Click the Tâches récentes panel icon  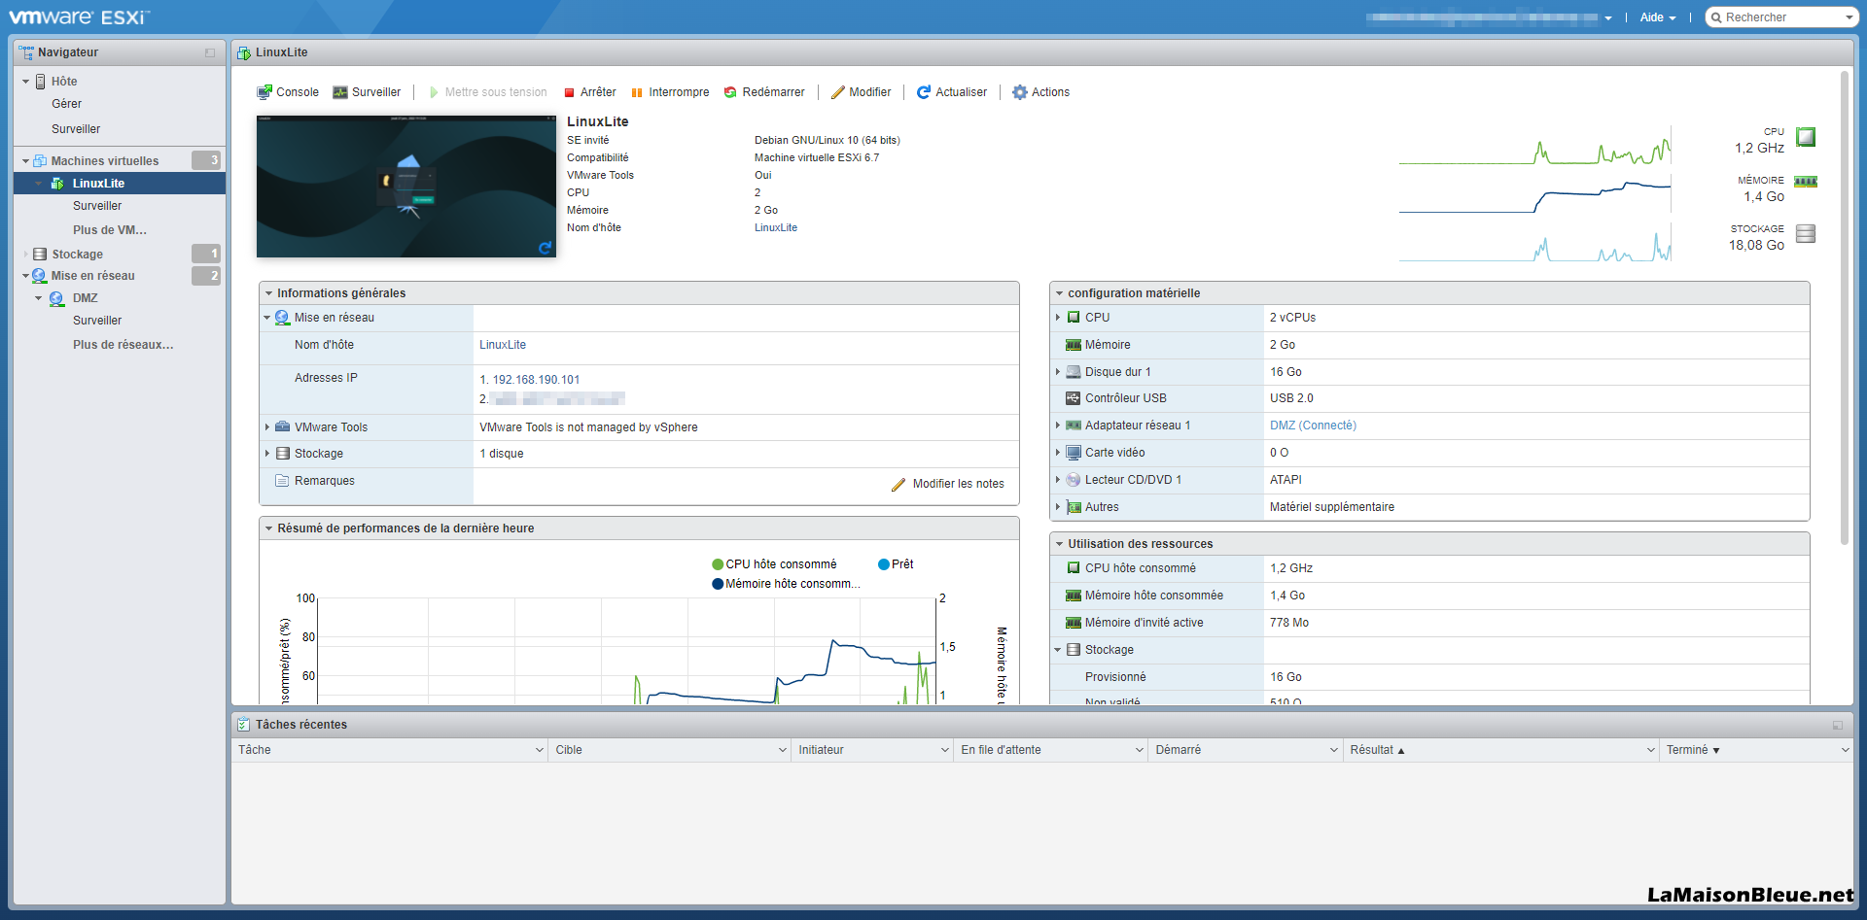click(244, 725)
